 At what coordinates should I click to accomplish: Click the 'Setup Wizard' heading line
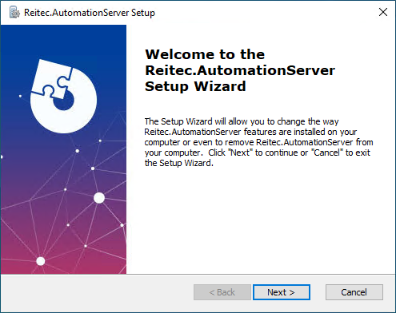[195, 86]
